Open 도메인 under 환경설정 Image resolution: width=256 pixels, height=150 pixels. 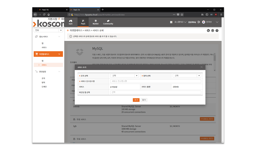pyautogui.click(x=44, y=87)
